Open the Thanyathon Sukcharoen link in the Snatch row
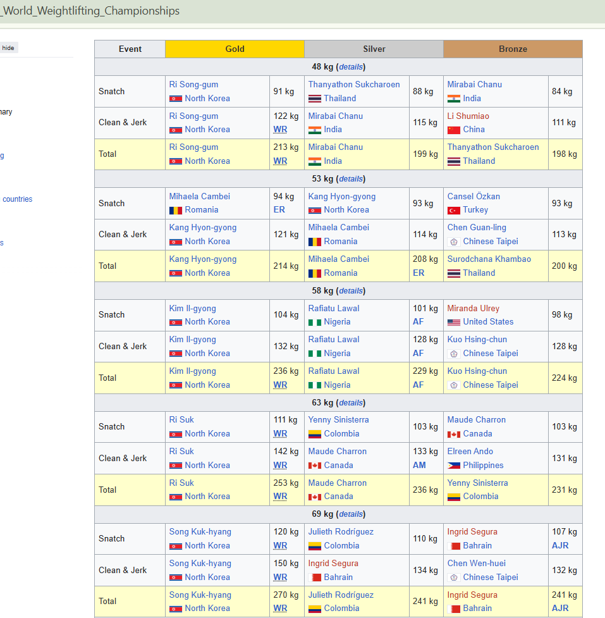605x618 pixels. click(x=353, y=84)
